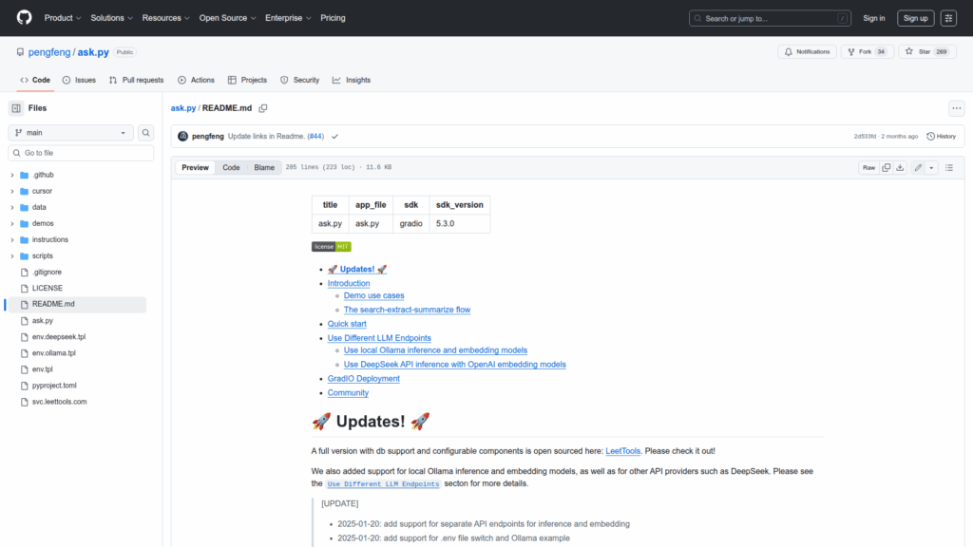Click the GitHub logo in the header
This screenshot has width=973, height=547.
(x=24, y=17)
